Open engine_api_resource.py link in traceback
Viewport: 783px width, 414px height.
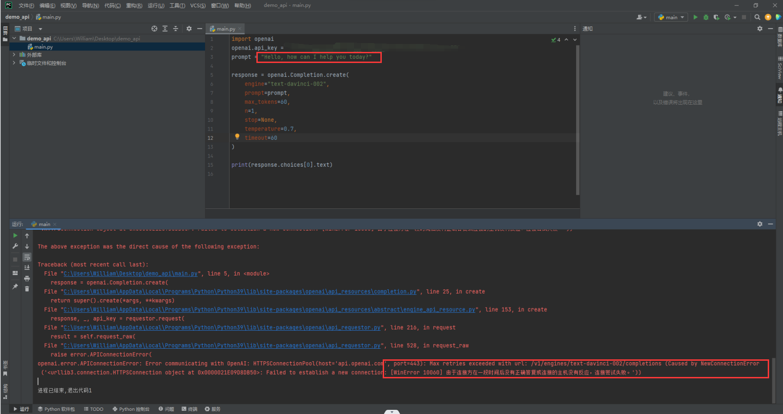(269, 310)
